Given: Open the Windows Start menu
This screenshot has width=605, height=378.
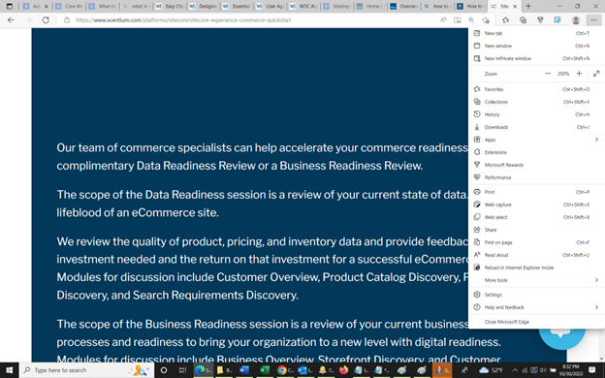Looking at the screenshot, I should click(x=10, y=370).
